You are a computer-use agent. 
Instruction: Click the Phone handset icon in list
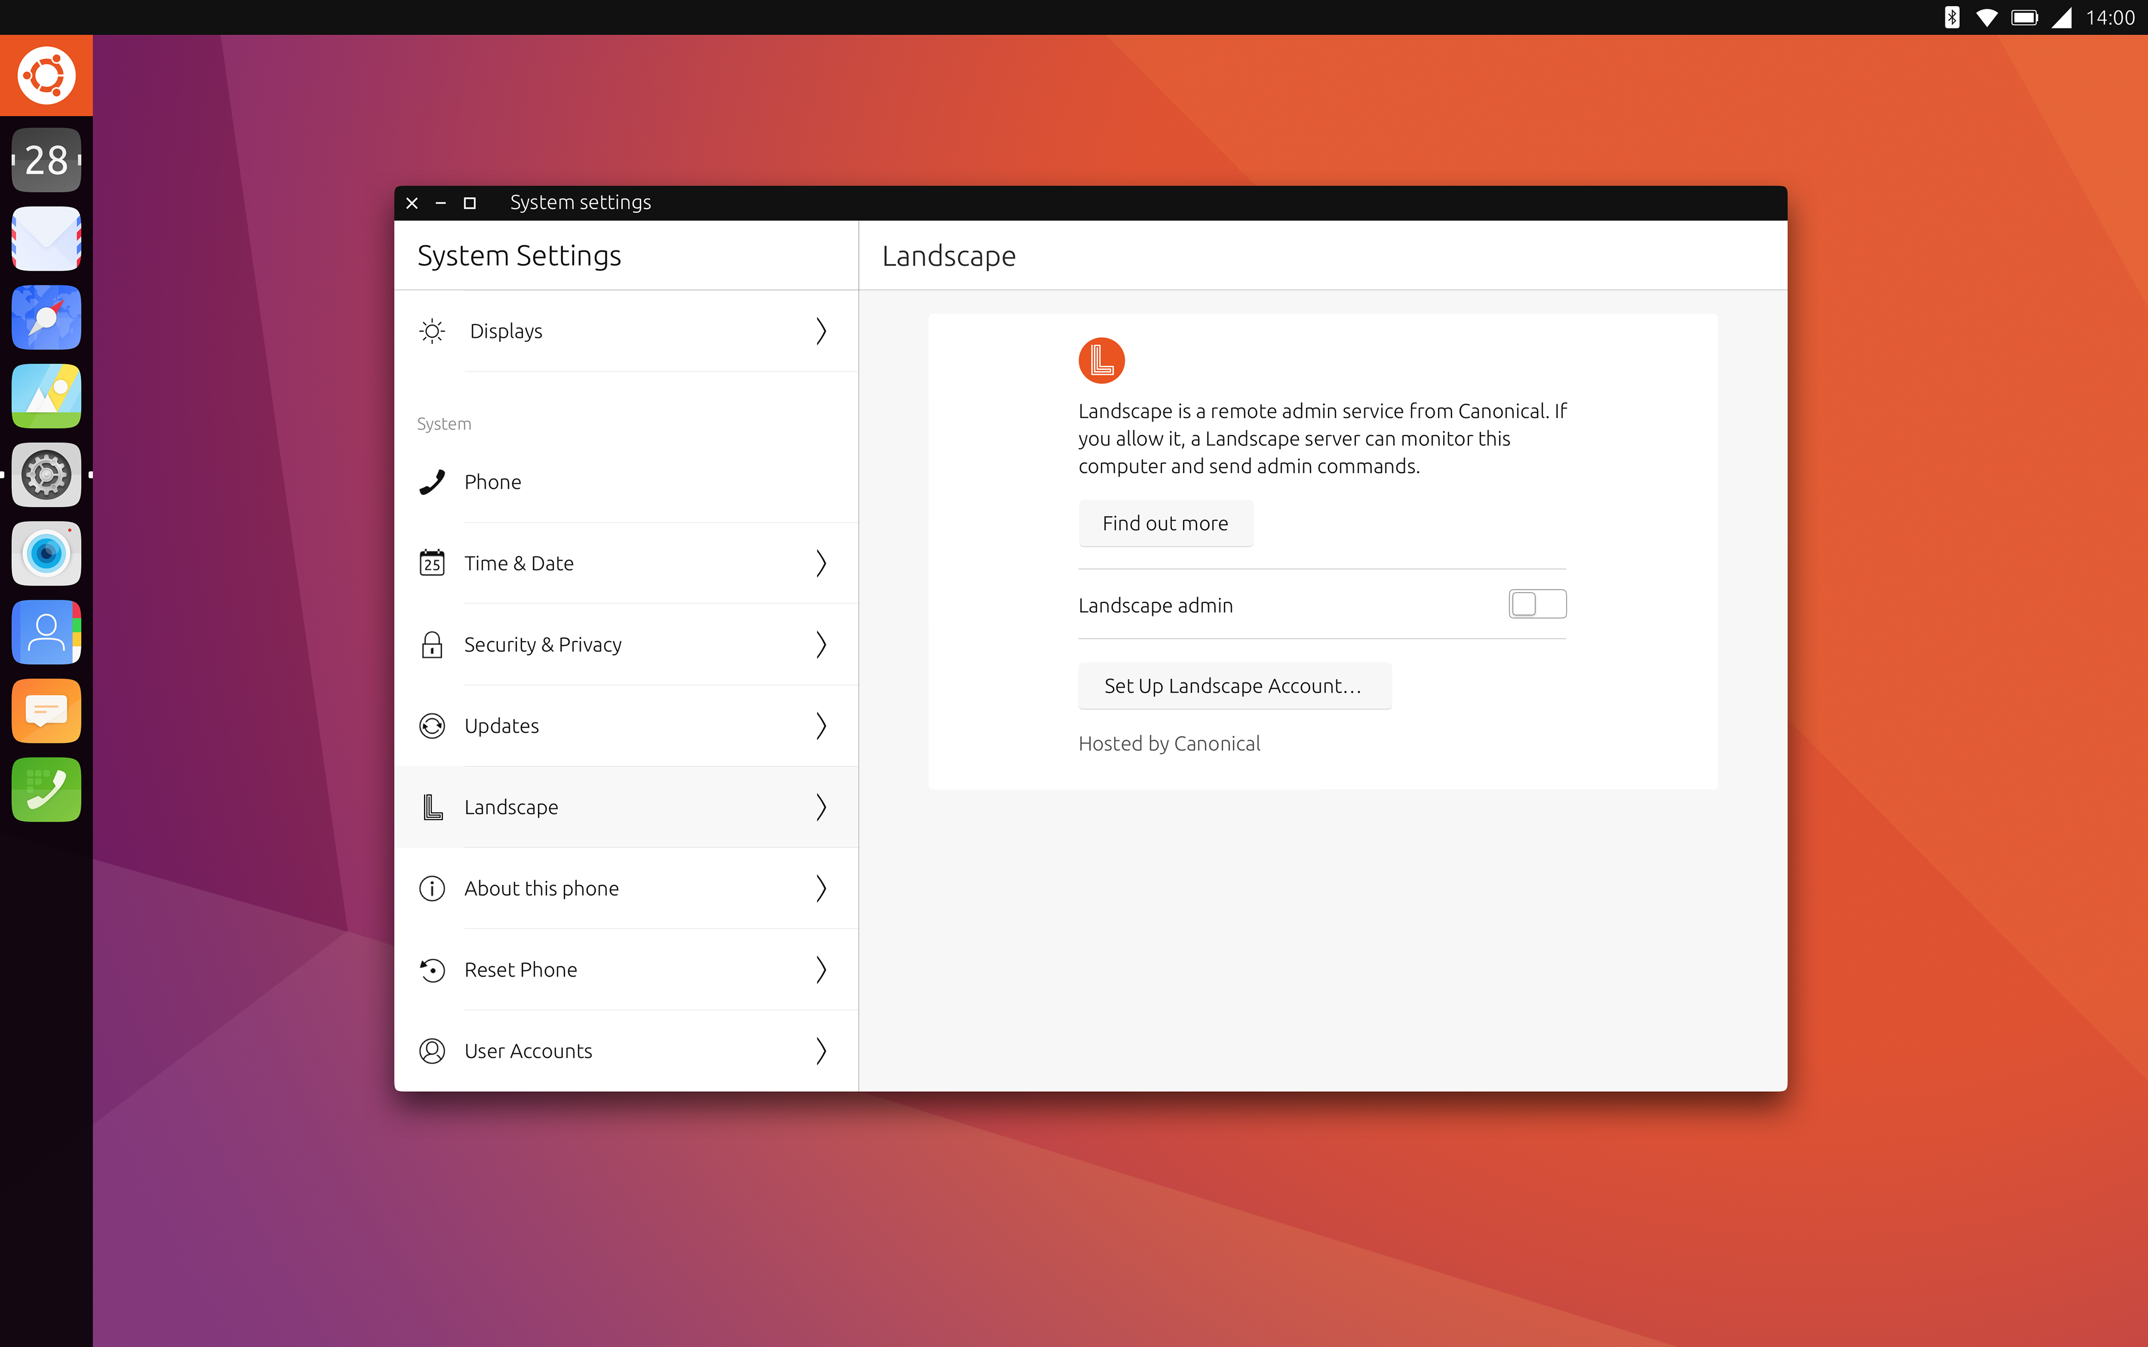[x=432, y=482]
